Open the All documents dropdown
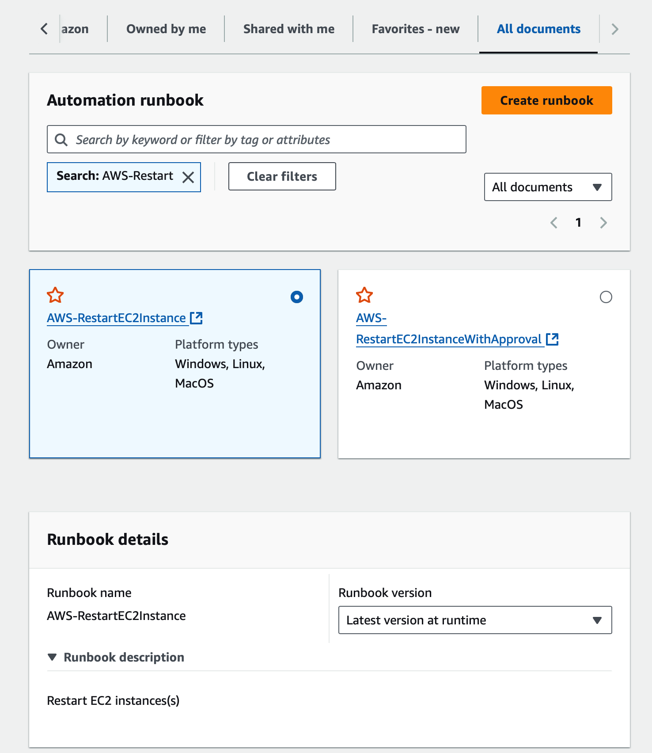Image resolution: width=652 pixels, height=753 pixels. (x=548, y=187)
